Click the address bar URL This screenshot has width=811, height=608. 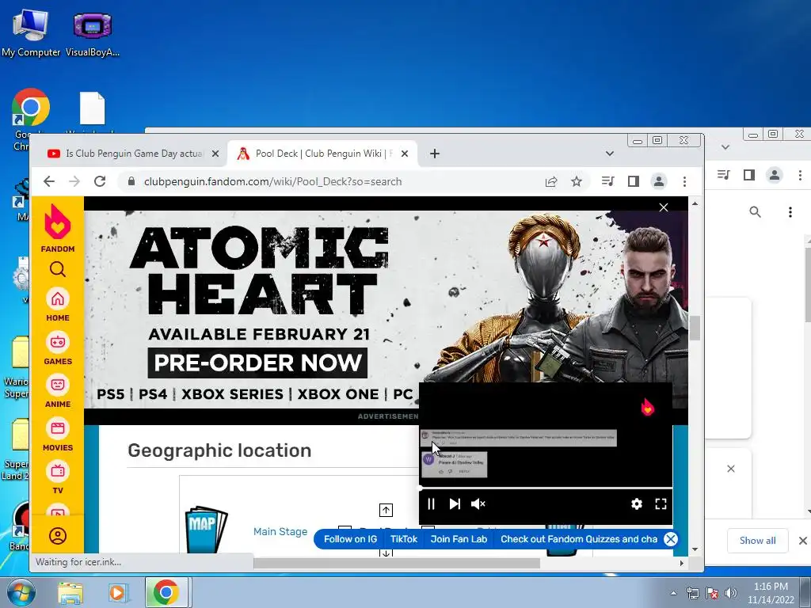(272, 181)
